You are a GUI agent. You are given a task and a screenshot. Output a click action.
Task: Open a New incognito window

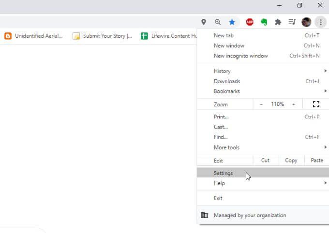[x=263, y=56]
